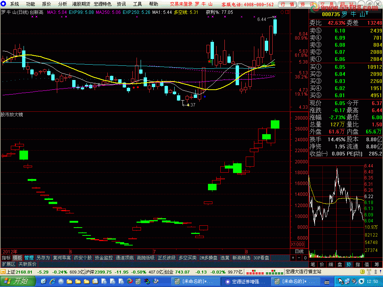
Task: Switch to the 价 tab
Action: (322, 264)
